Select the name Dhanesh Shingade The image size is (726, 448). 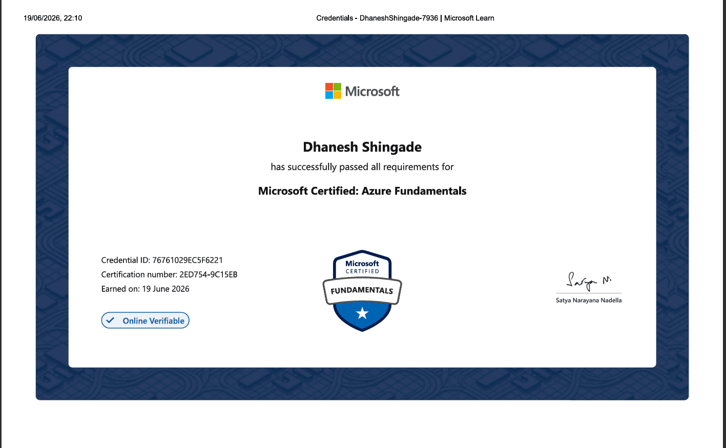[362, 147]
